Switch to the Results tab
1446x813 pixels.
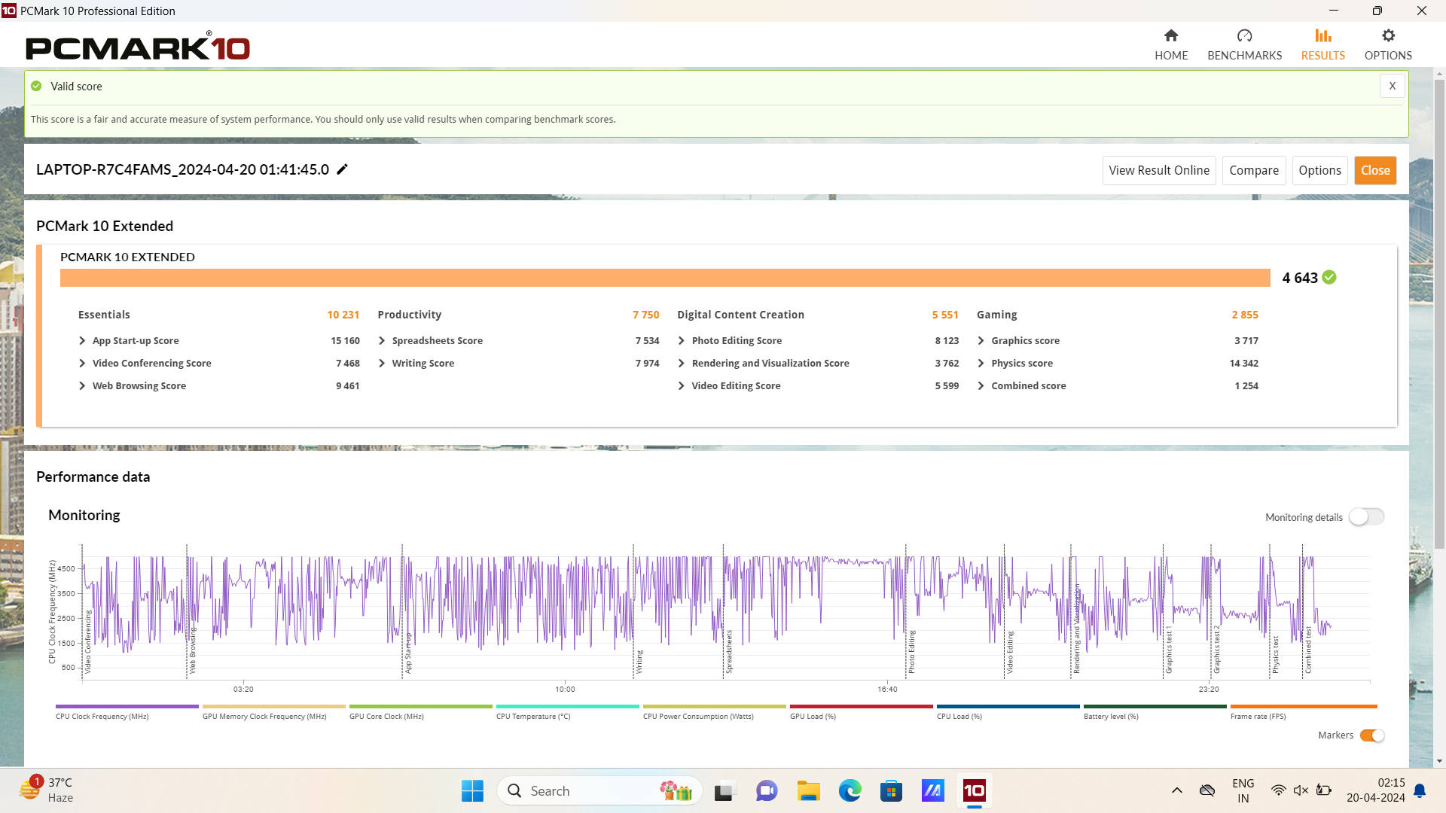[x=1322, y=44]
